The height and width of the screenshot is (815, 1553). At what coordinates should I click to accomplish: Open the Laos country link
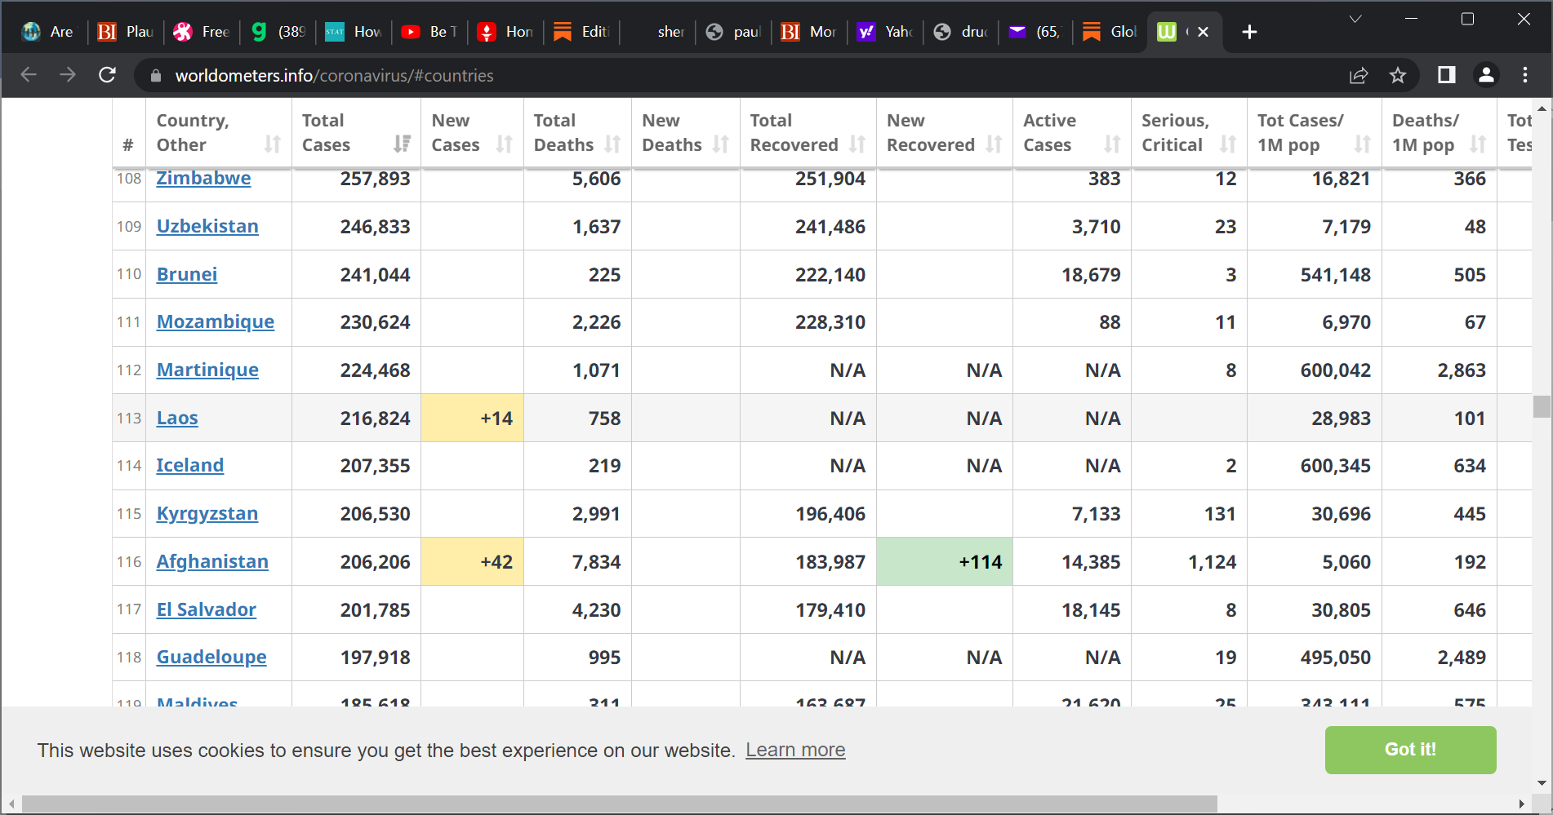pyautogui.click(x=177, y=418)
